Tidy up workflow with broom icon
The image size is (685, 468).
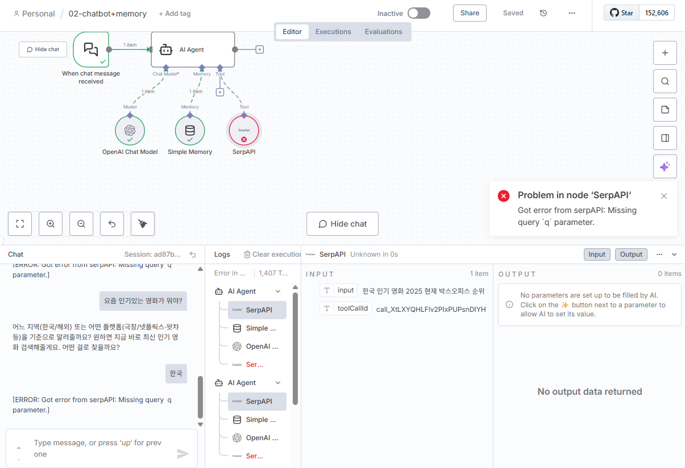tap(143, 224)
